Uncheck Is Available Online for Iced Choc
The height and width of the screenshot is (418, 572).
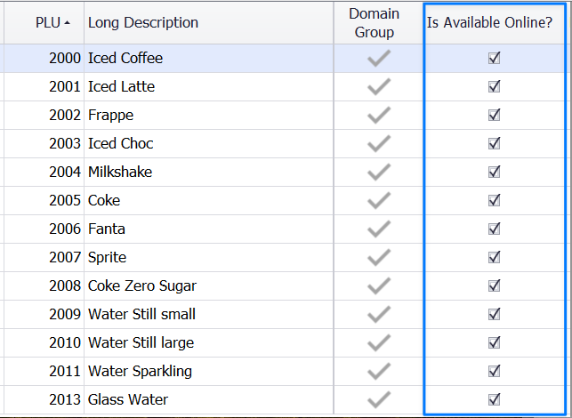point(495,144)
